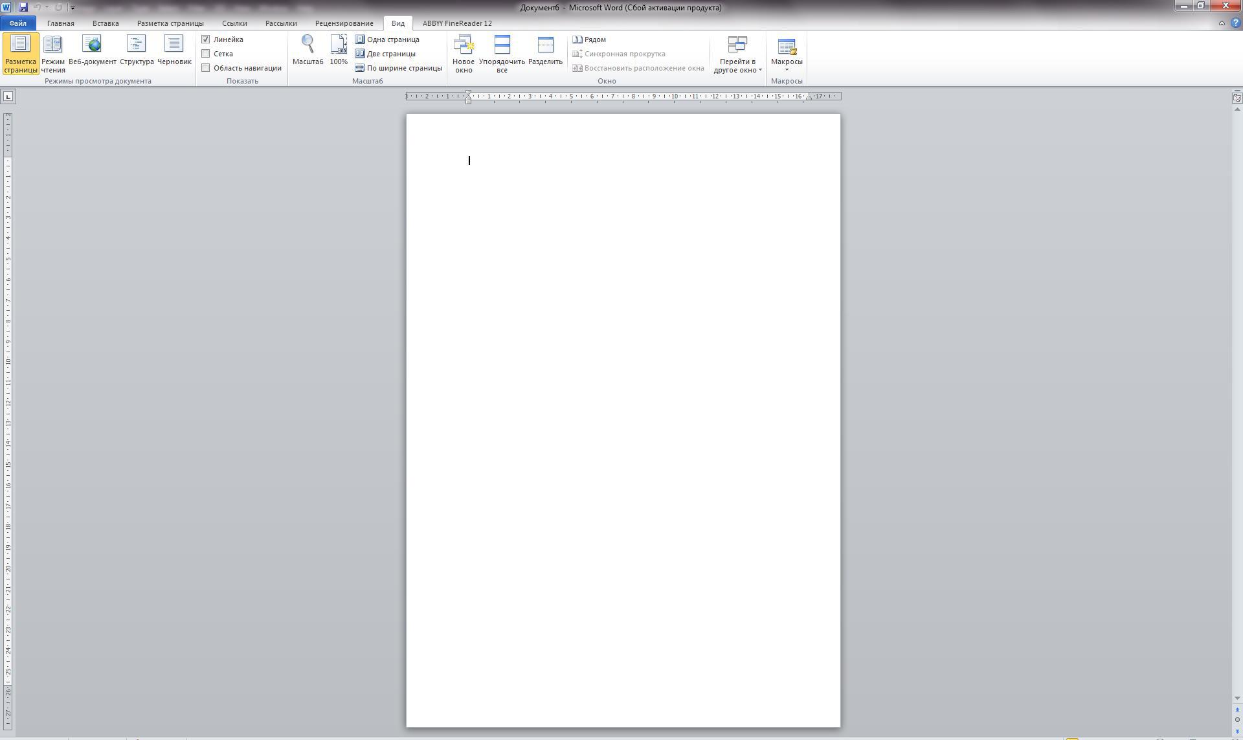Open Customize Quick Access Toolbar dropdown
This screenshot has width=1243, height=740.
coord(73,8)
